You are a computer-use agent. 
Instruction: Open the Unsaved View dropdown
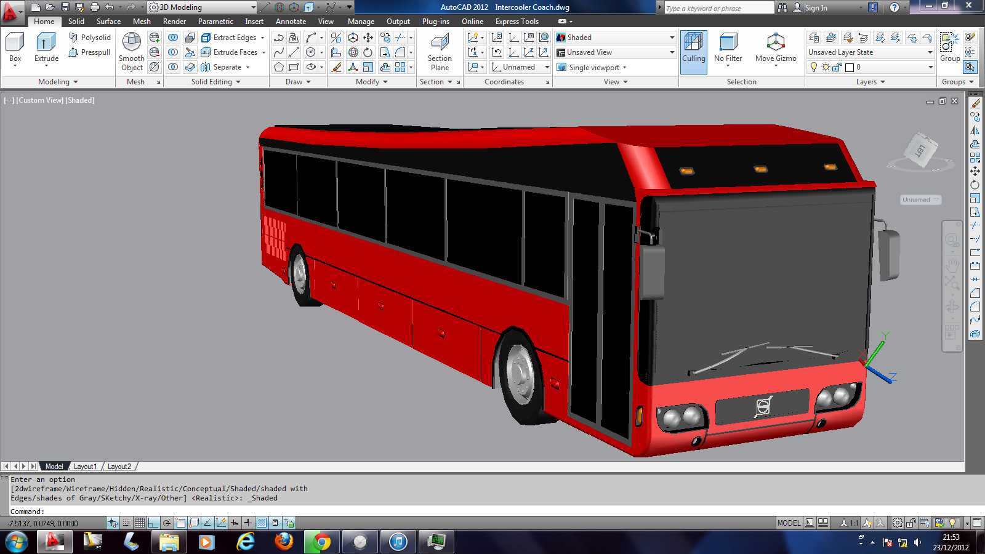(x=616, y=52)
